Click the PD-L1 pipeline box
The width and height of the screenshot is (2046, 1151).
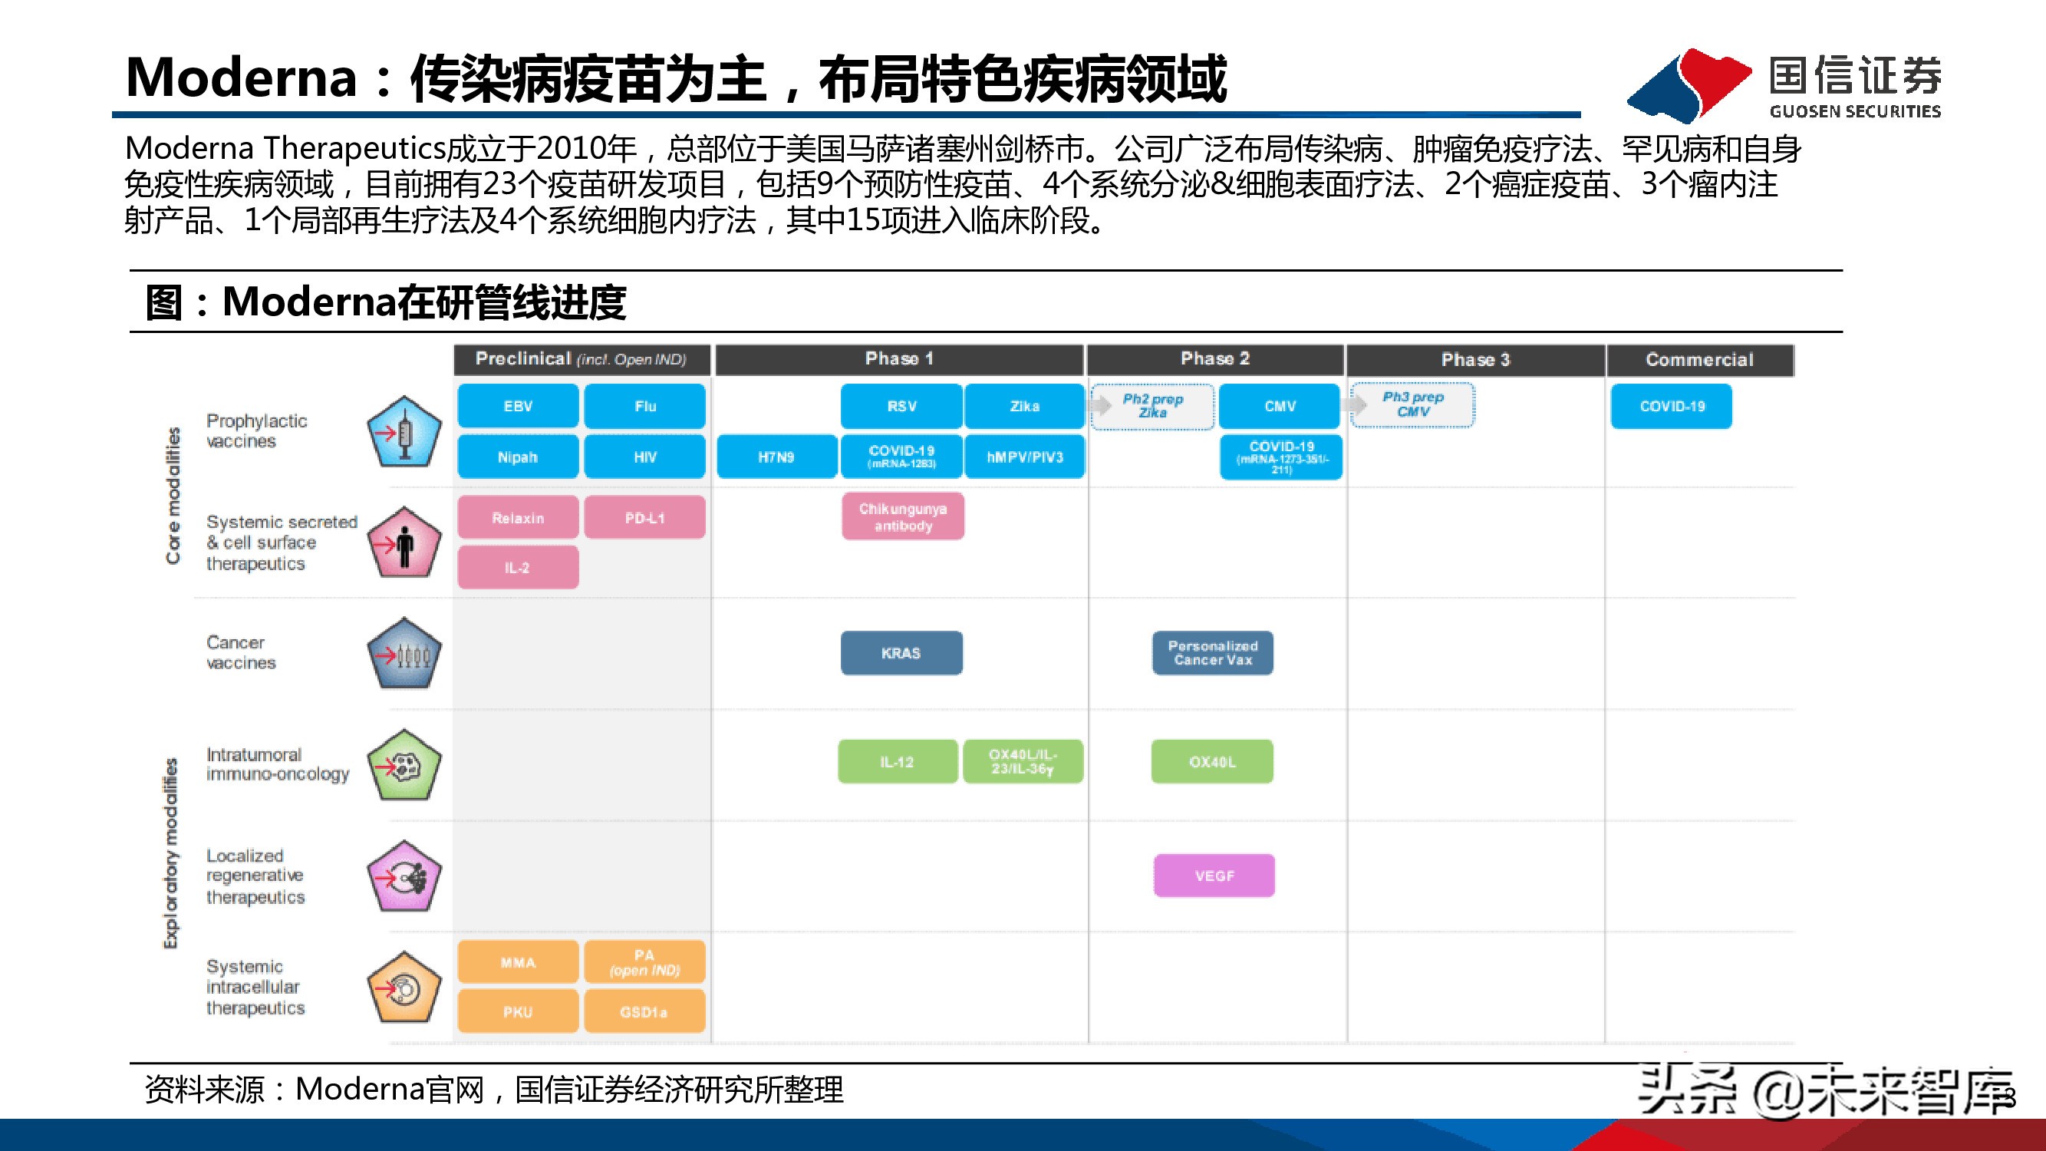pos(645,518)
